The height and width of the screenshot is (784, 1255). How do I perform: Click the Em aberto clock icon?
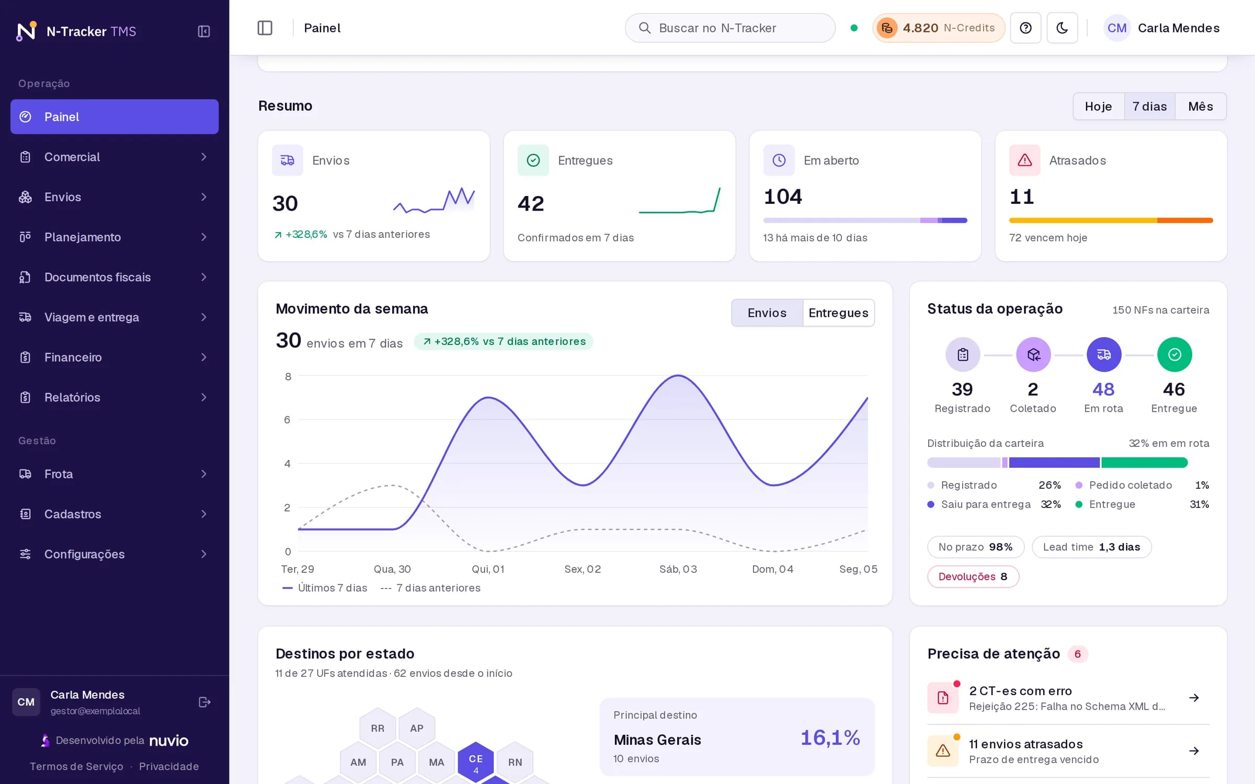(779, 160)
